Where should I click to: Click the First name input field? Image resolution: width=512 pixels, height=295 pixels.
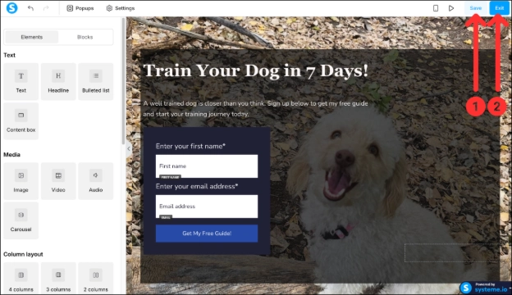click(x=207, y=166)
